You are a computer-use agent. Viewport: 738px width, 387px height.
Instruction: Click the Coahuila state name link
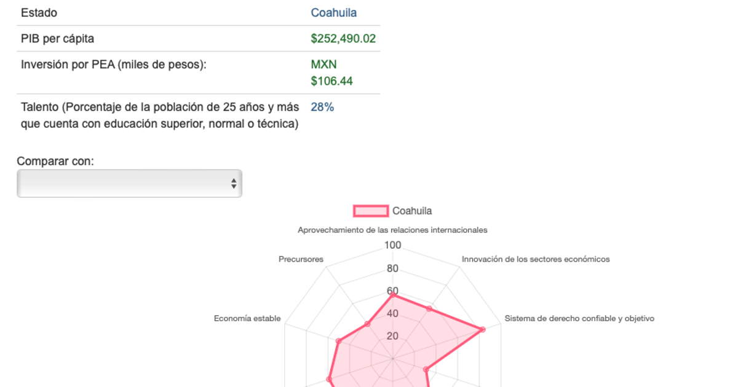(333, 13)
